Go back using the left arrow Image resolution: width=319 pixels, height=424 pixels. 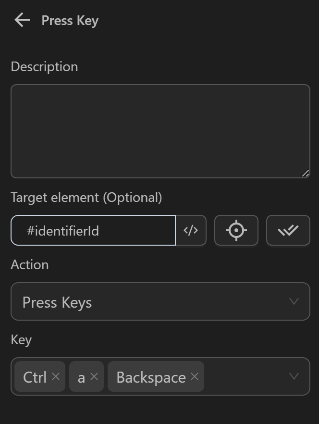click(x=22, y=20)
